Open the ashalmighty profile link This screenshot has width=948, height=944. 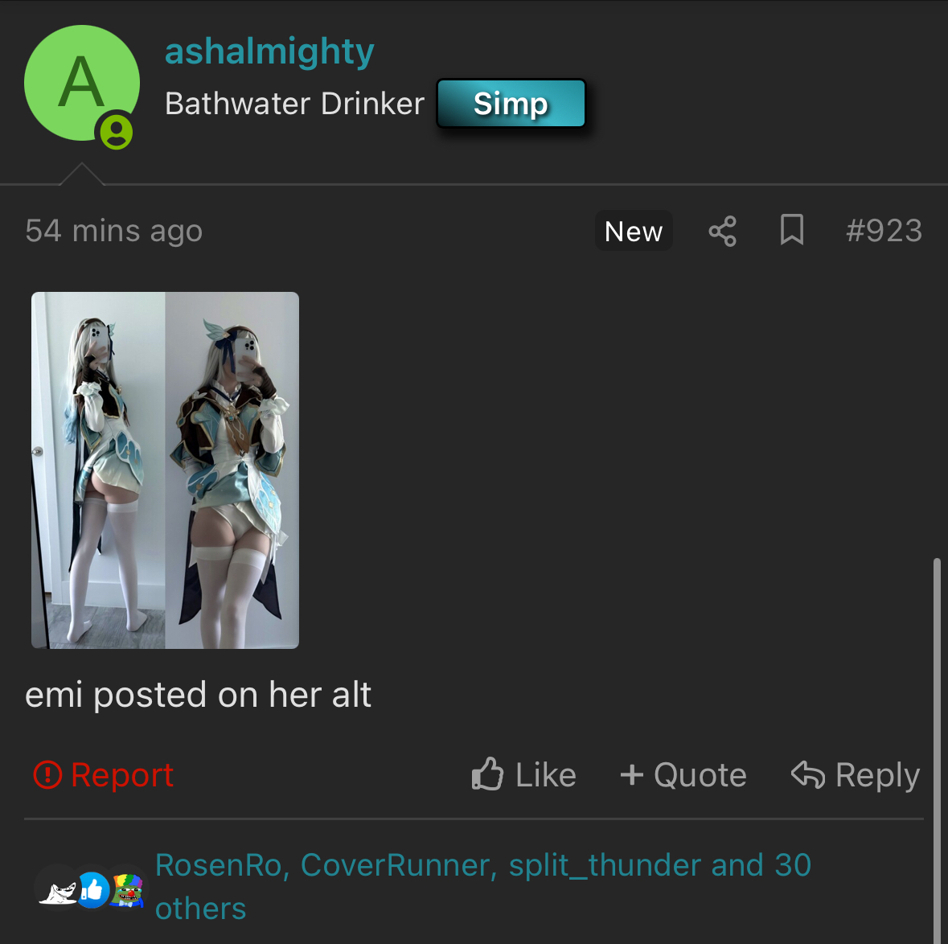[269, 52]
